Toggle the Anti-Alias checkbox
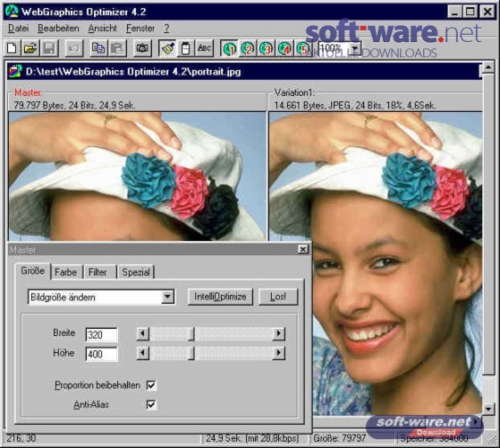 (151, 405)
